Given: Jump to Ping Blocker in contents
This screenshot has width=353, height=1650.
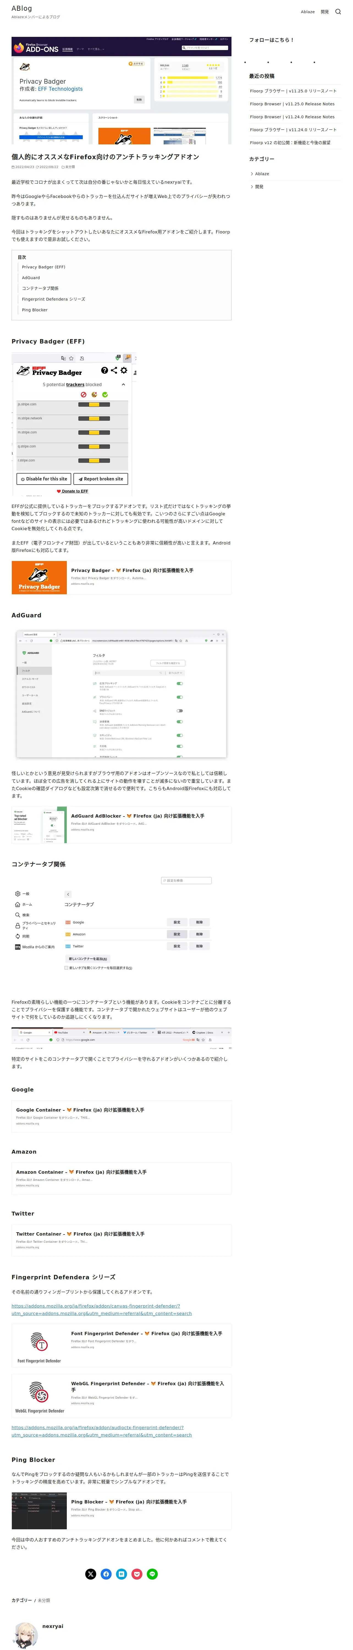Looking at the screenshot, I should 35,310.
